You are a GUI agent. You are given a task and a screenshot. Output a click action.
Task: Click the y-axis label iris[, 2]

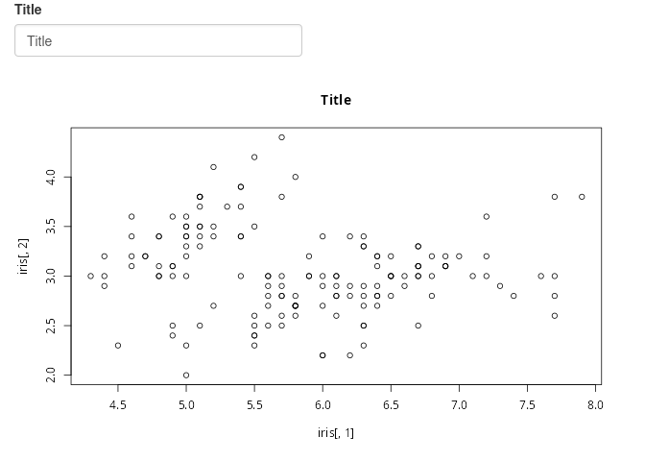point(23,256)
